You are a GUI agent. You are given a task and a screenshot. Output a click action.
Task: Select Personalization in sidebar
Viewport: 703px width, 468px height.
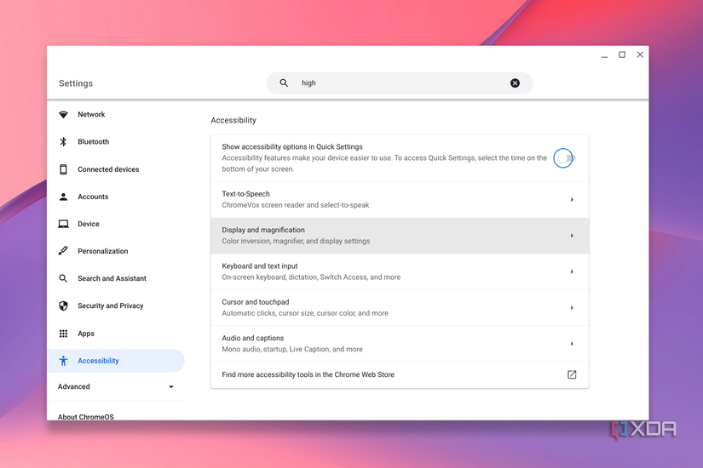(102, 251)
